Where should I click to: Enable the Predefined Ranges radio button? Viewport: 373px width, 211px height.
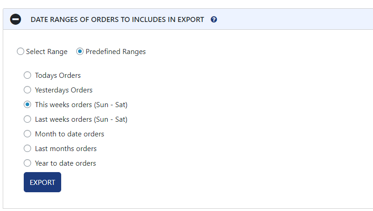[x=80, y=52]
